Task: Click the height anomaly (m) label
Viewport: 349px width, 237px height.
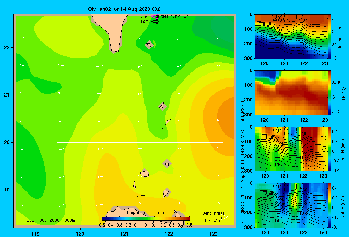Action: [x=145, y=213]
